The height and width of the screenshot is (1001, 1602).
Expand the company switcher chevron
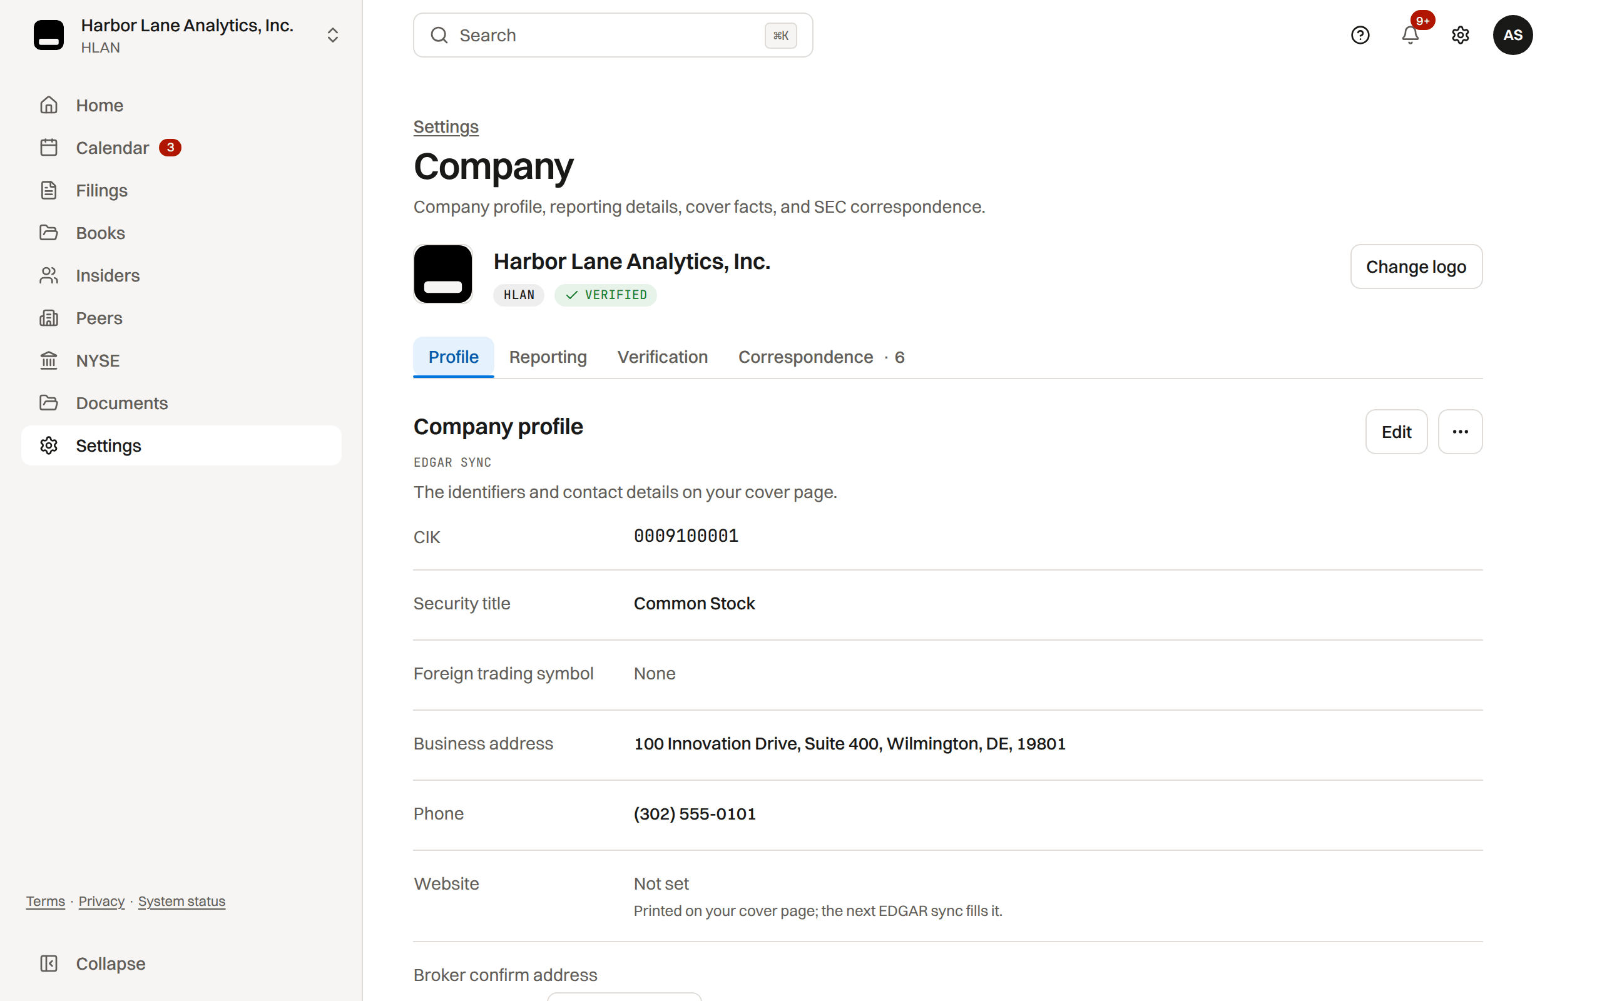coord(333,35)
